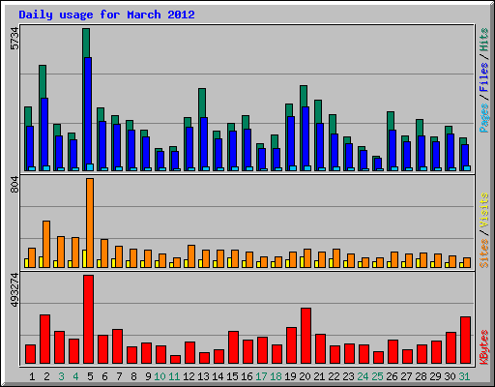Click the day 22 axis label
The height and width of the screenshot is (387, 495).
(334, 376)
